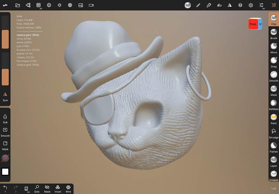
Task: Open the Files folder menu
Action: pyautogui.click(x=18, y=5)
